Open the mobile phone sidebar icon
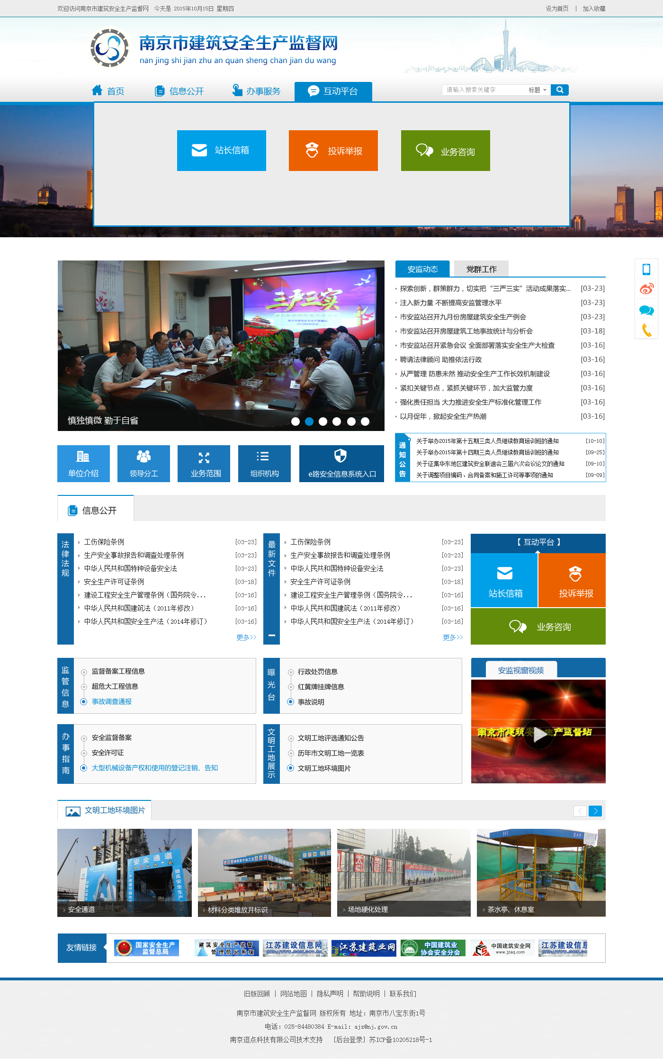This screenshot has width=663, height=1059. (x=646, y=269)
